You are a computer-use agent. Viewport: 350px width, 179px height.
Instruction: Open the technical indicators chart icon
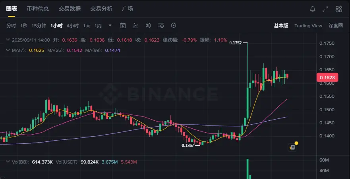(135, 26)
